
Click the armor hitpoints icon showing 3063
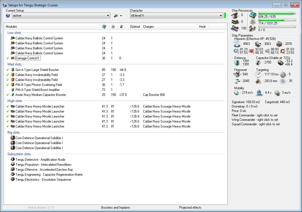[x=258, y=44]
